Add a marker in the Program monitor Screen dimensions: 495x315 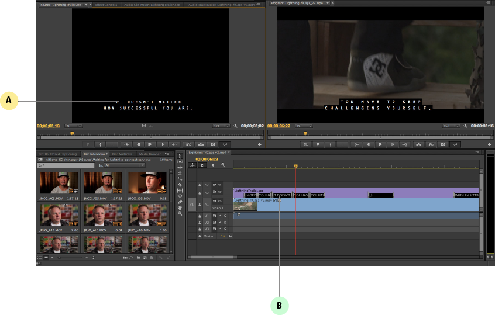318,144
